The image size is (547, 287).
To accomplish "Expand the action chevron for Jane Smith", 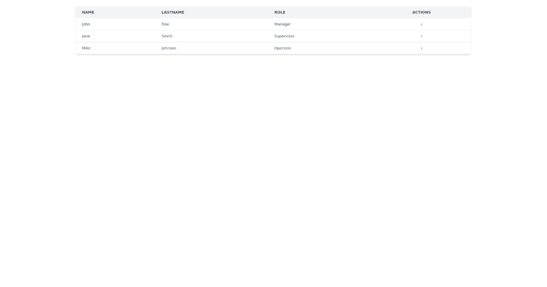I will (421, 36).
